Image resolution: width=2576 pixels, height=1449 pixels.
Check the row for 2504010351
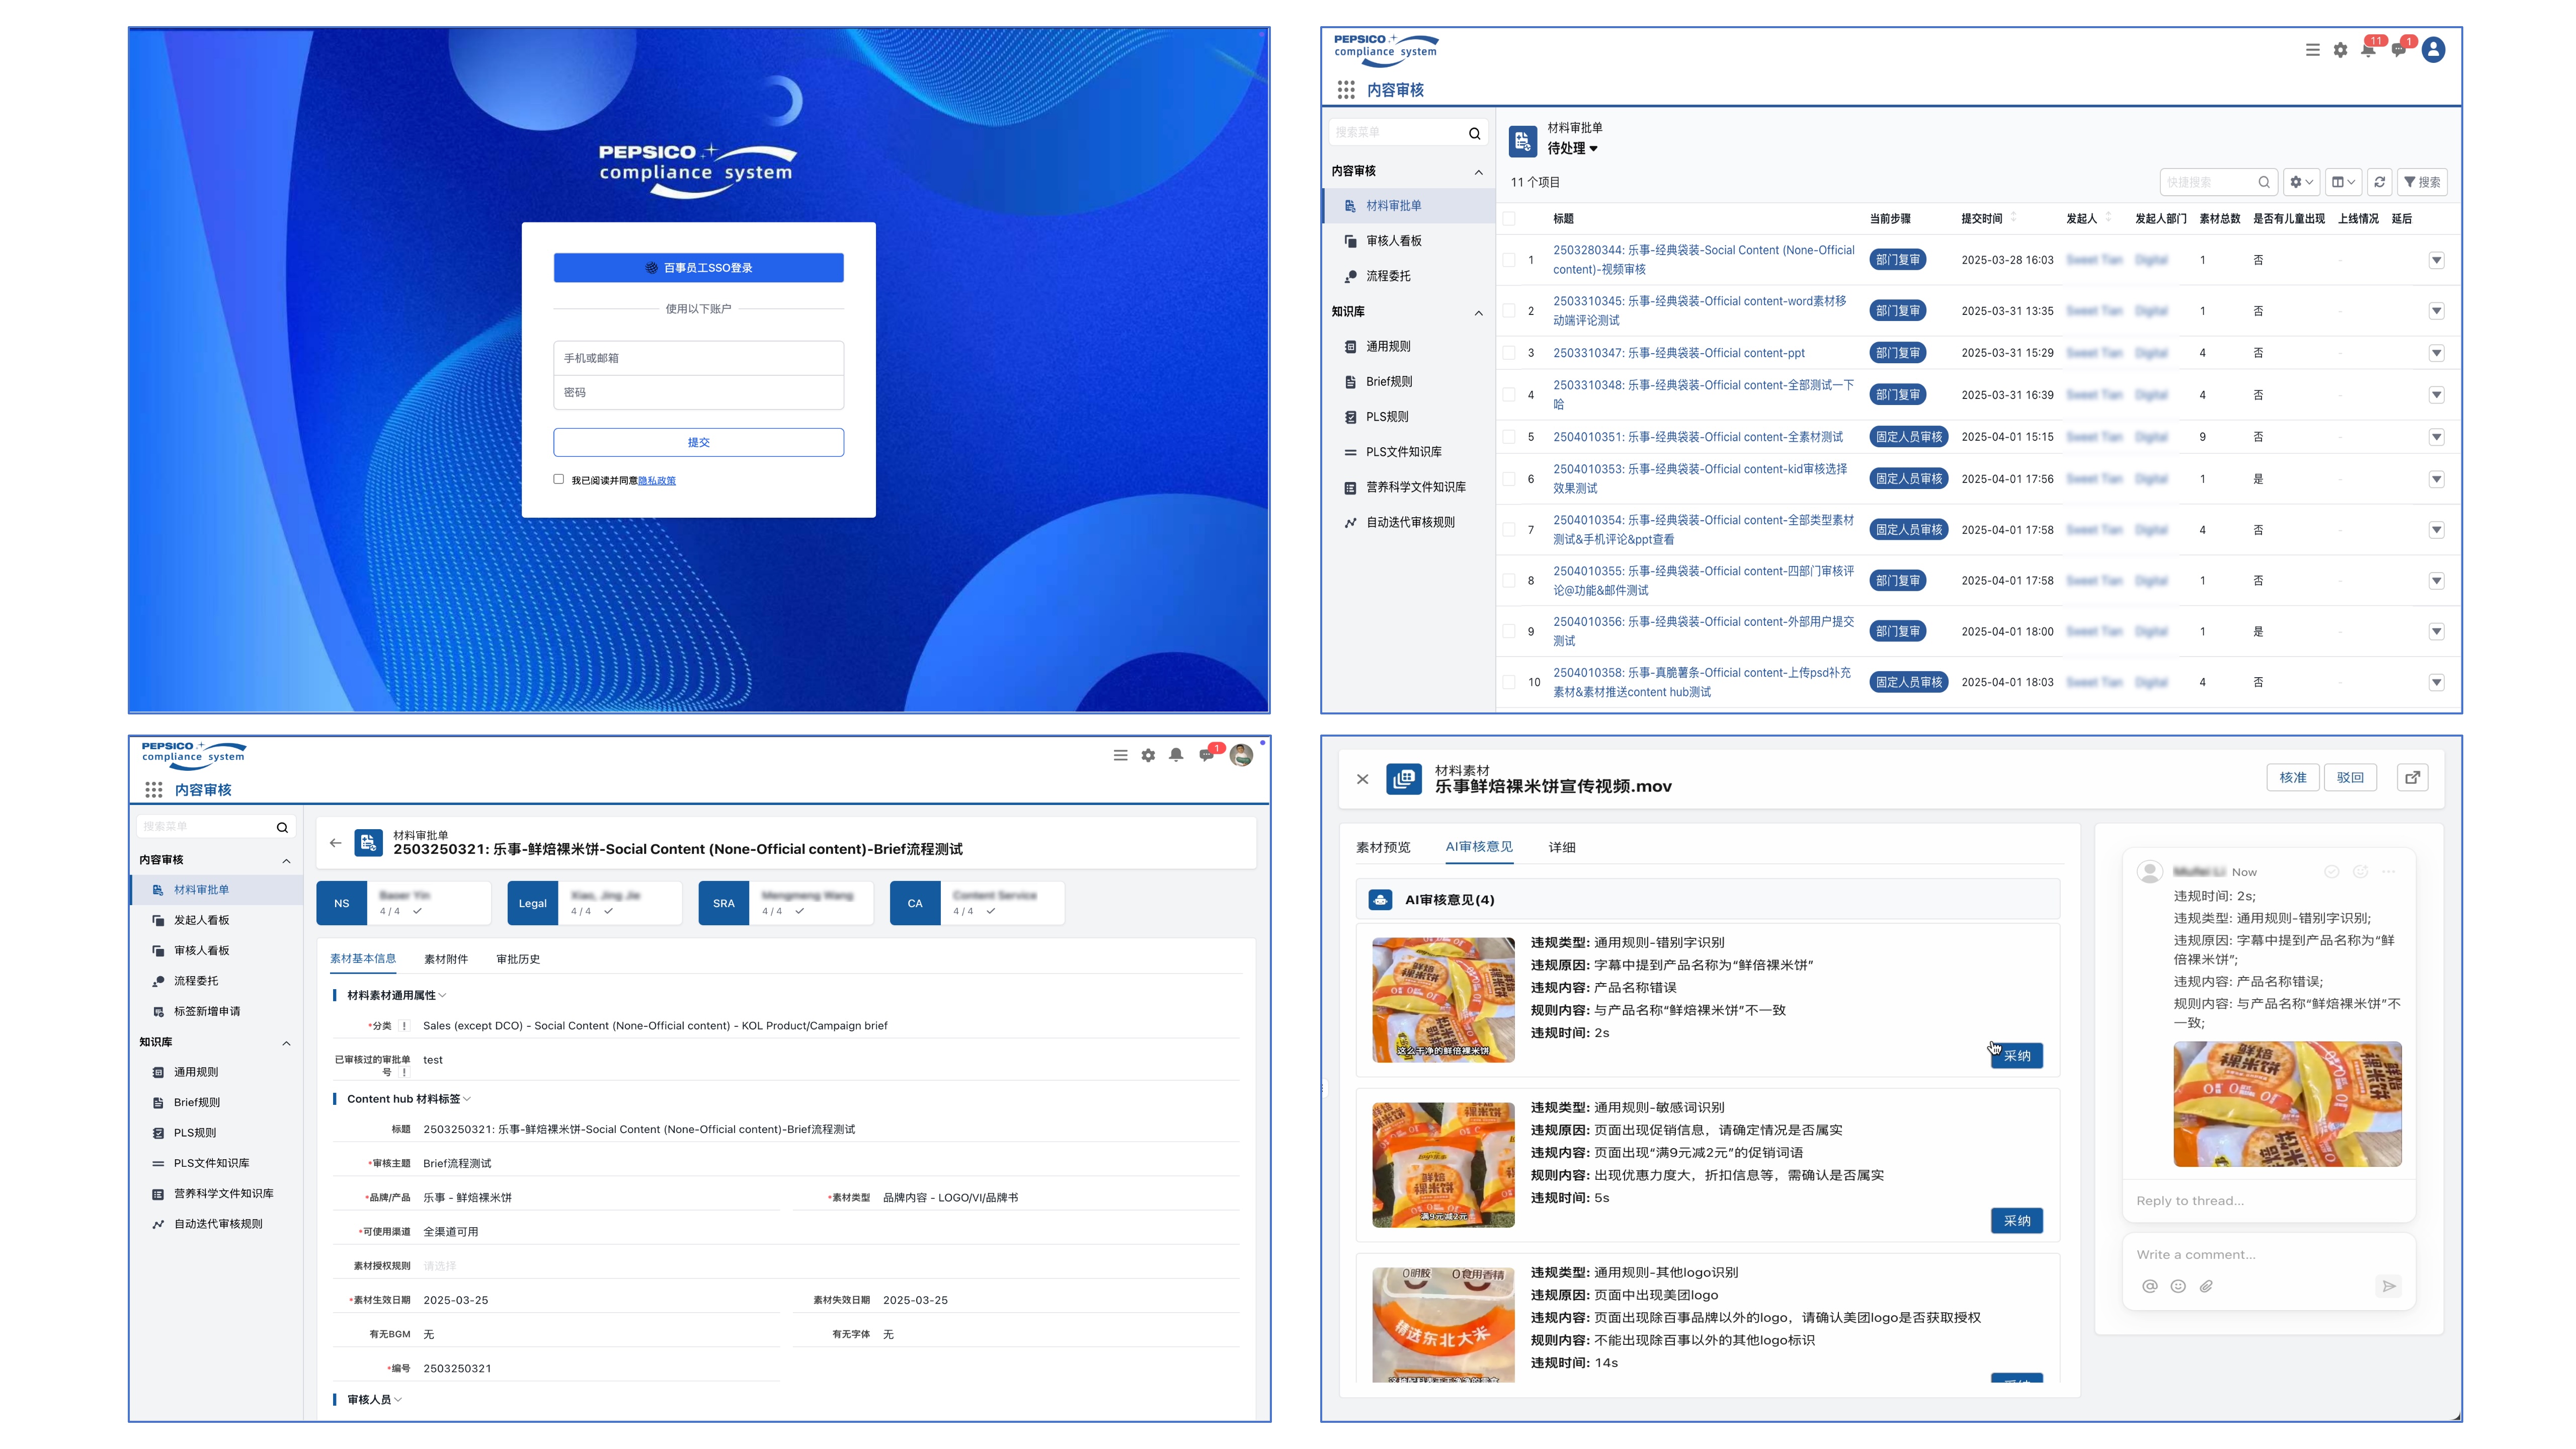[x=1509, y=437]
